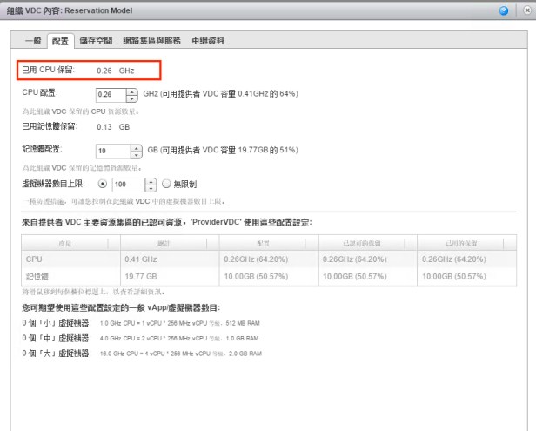Increase CPU 配置 with up arrow
The width and height of the screenshot is (536, 431).
point(132,91)
